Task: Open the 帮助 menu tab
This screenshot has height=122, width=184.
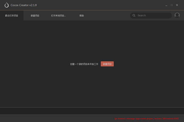Action: click(x=82, y=16)
